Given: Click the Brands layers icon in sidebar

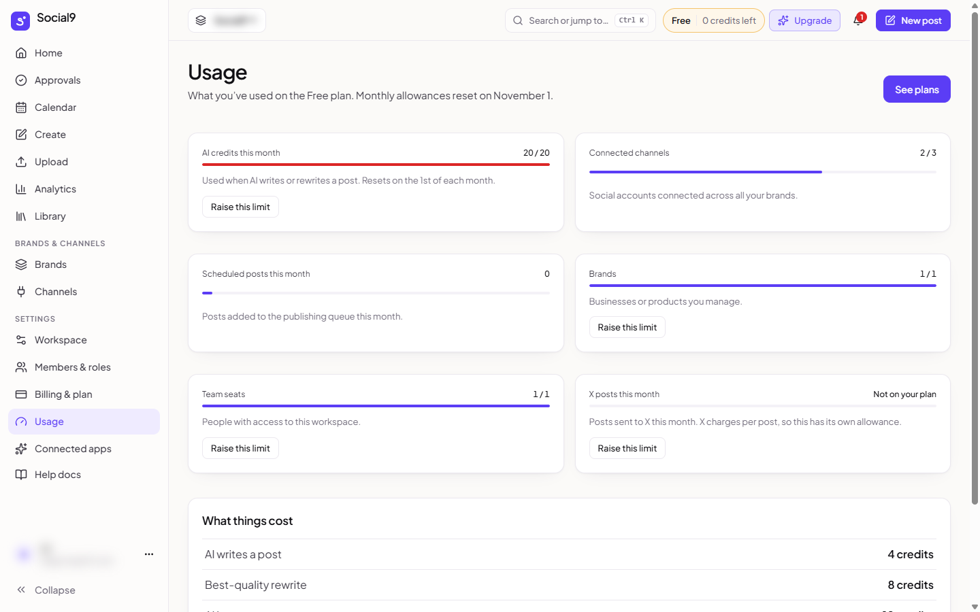Looking at the screenshot, I should tap(21, 265).
